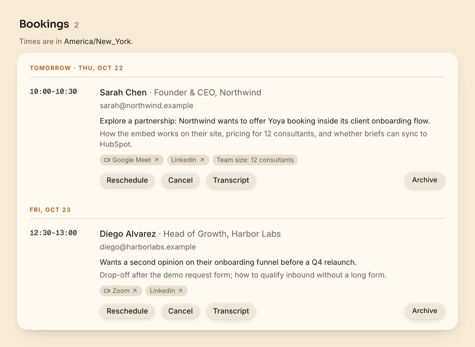Cancel the Diego Alvarez booking

tap(180, 311)
